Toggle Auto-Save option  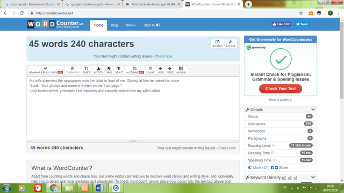(135, 70)
